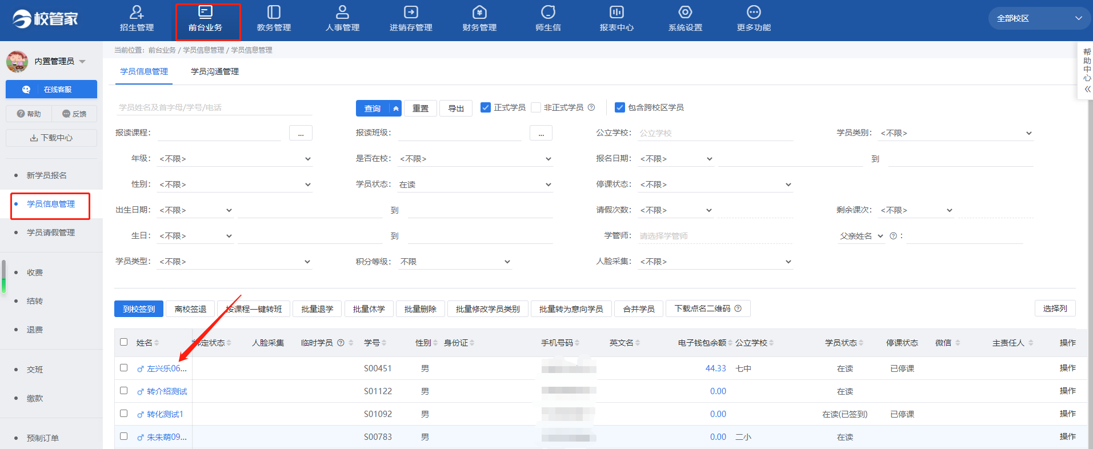This screenshot has height=449, width=1093.
Task: Open the 进销存管理 module icon
Action: point(411,12)
